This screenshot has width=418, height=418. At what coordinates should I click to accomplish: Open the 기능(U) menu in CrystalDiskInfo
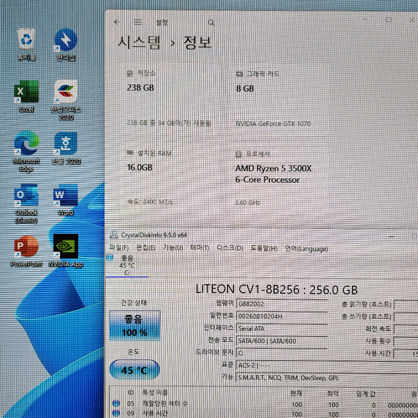coord(173,247)
